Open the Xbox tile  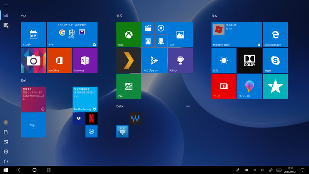click(x=129, y=35)
